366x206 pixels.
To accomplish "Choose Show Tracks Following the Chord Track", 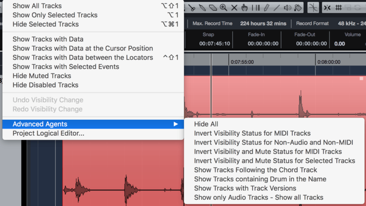I will click(274, 170).
